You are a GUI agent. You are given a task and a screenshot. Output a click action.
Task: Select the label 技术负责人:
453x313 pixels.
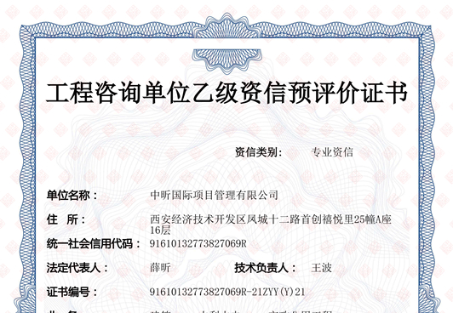(265, 268)
